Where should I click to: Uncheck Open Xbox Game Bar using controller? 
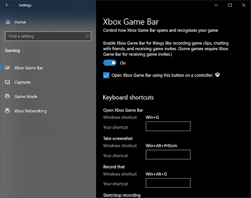(x=106, y=75)
